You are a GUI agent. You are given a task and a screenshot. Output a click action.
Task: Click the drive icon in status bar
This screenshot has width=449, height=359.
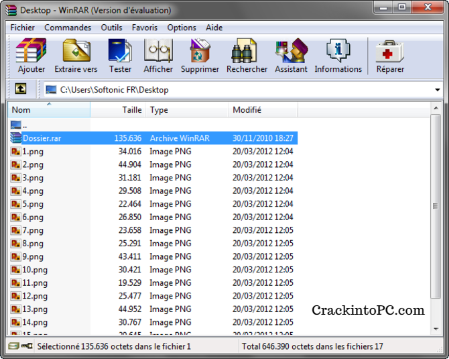click(x=13, y=346)
